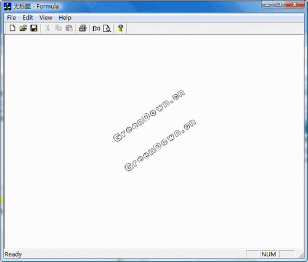Click the yellow question mark Help icon
This screenshot has width=308, height=262.
[121, 28]
